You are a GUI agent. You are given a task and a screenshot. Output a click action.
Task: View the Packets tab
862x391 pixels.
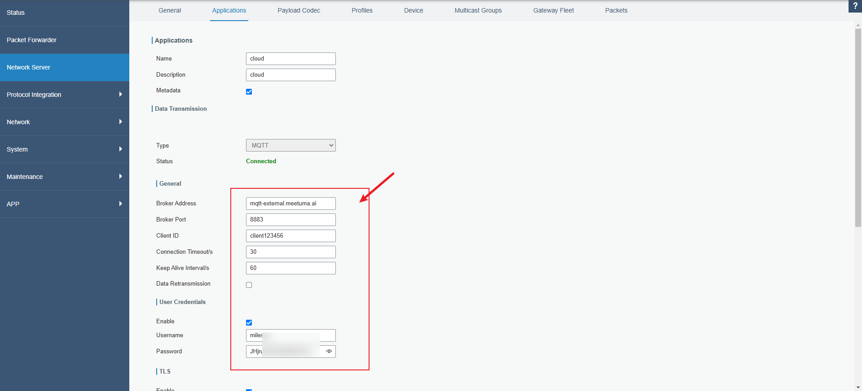616,10
